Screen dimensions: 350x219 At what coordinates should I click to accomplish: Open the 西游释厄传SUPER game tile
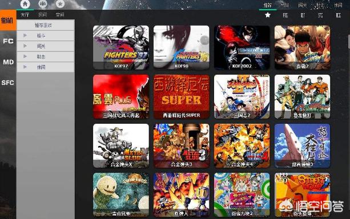point(181,96)
